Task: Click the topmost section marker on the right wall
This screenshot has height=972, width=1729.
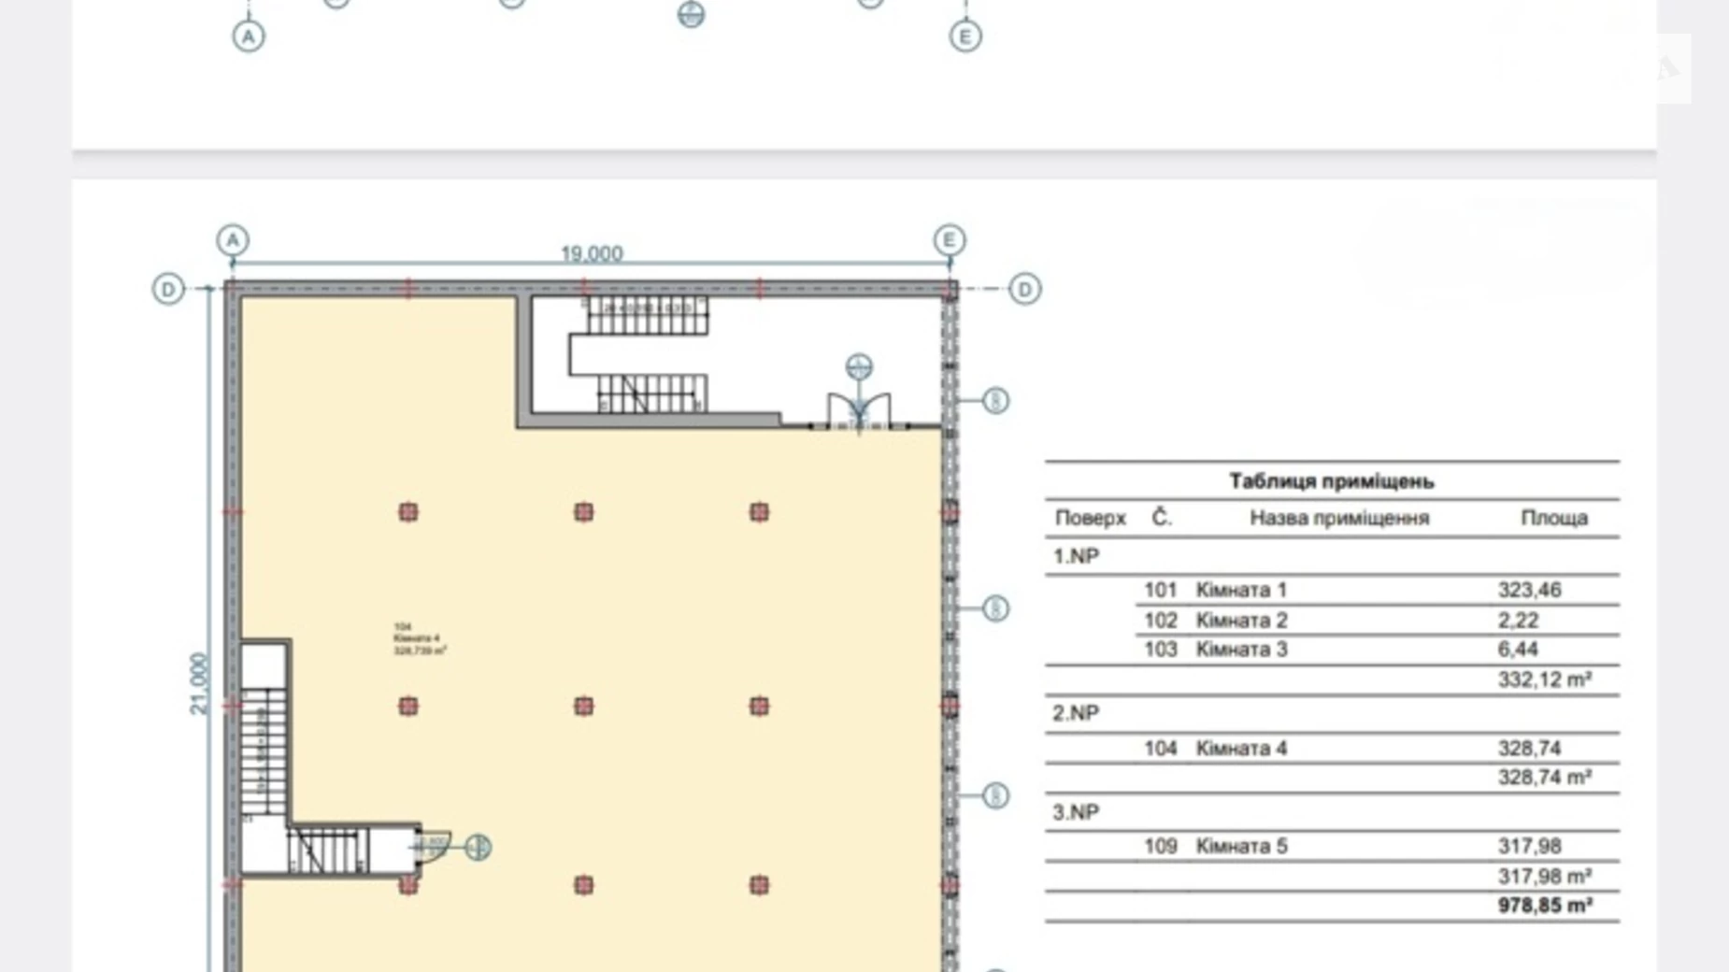Action: tap(995, 401)
